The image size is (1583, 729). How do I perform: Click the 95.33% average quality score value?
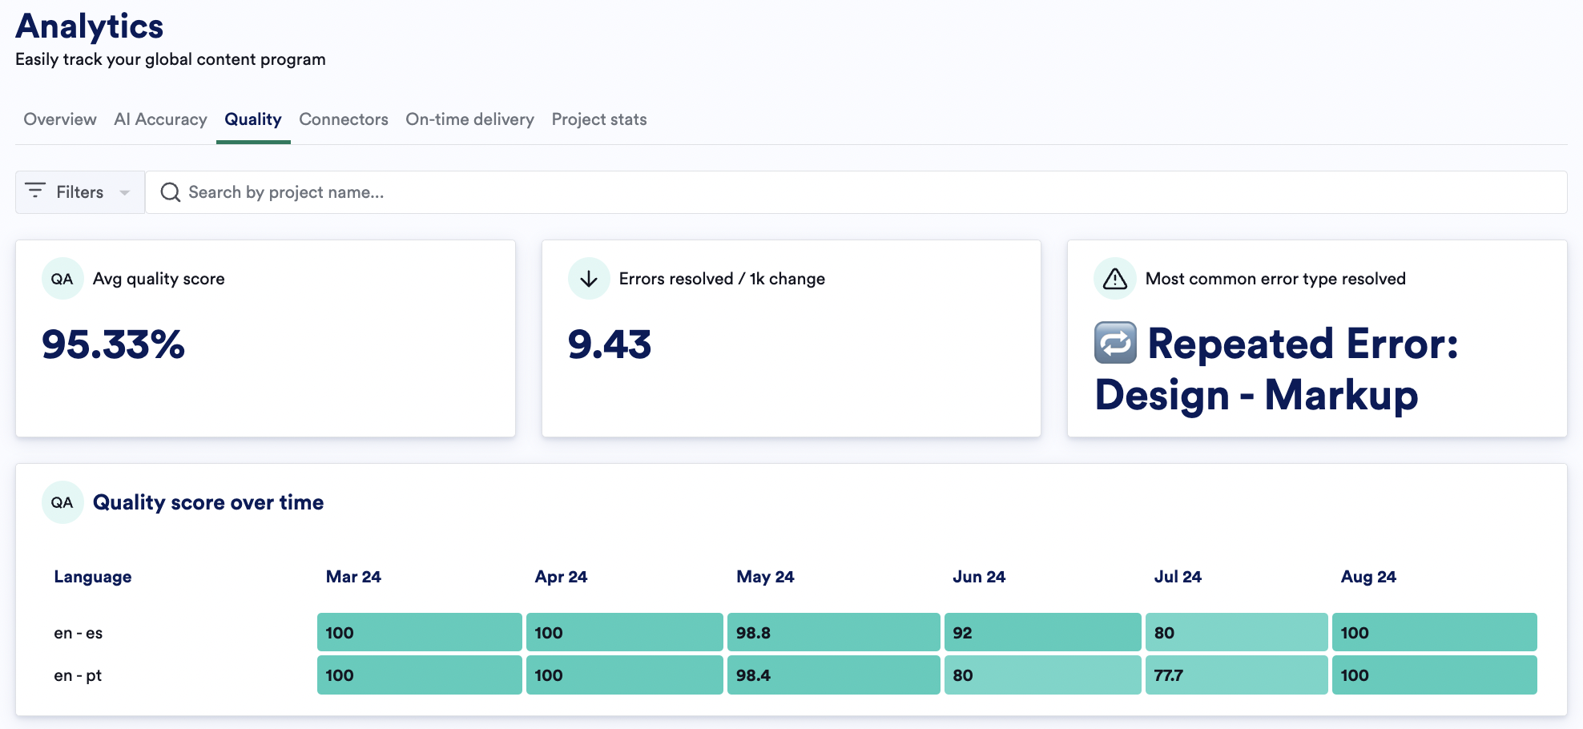coord(113,344)
